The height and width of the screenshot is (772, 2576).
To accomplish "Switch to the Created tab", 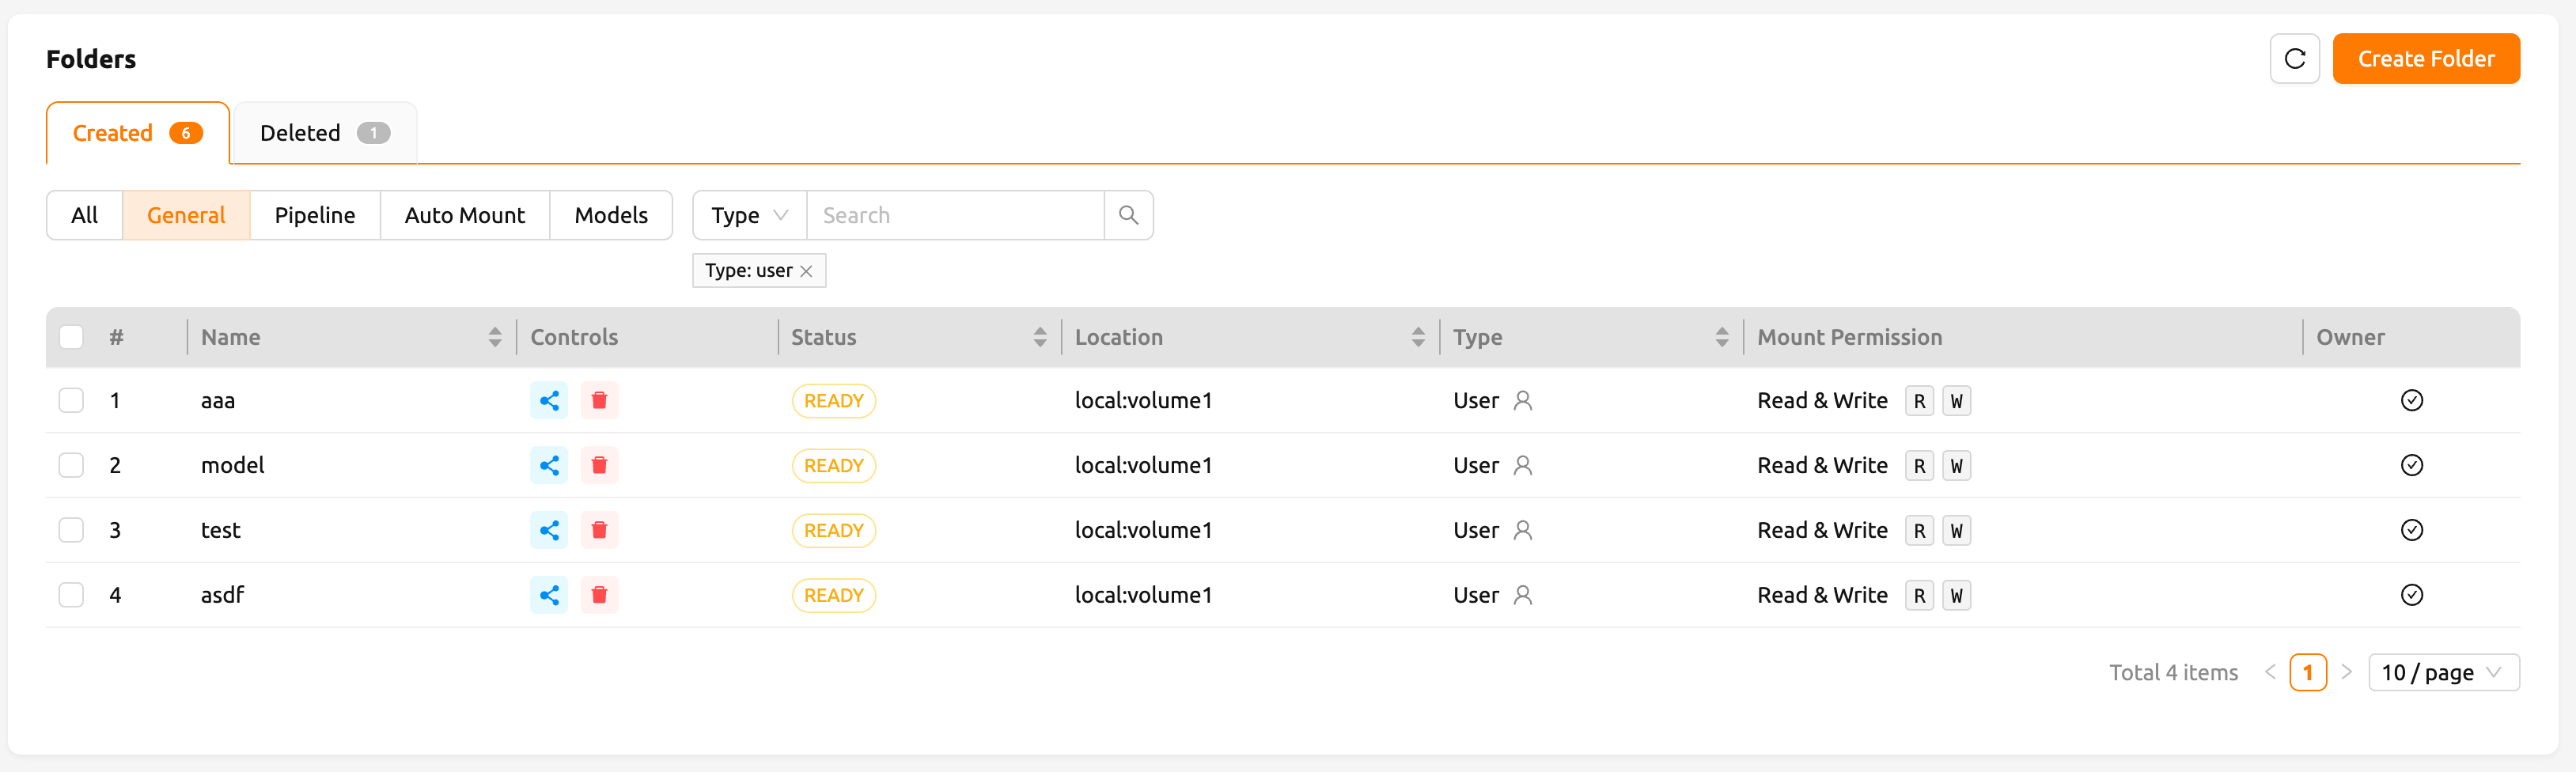I will 138,133.
